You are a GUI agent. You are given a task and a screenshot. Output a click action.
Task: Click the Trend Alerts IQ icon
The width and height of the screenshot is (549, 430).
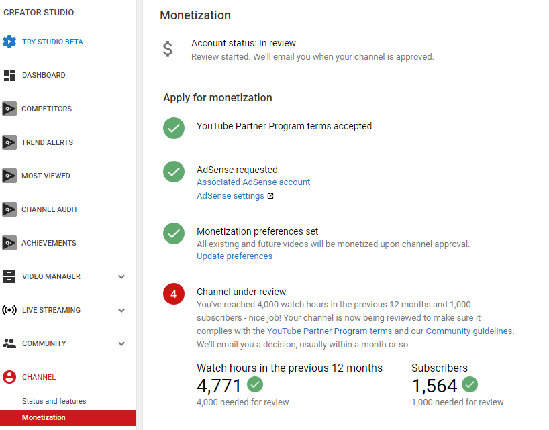pyautogui.click(x=9, y=142)
